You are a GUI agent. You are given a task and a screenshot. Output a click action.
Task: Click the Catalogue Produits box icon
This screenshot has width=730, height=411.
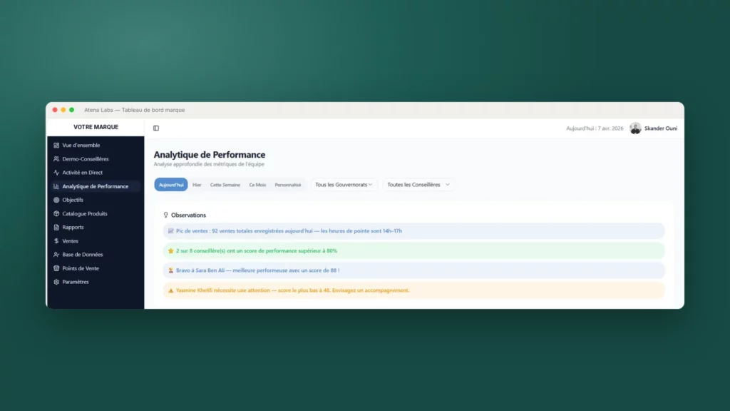coord(56,213)
